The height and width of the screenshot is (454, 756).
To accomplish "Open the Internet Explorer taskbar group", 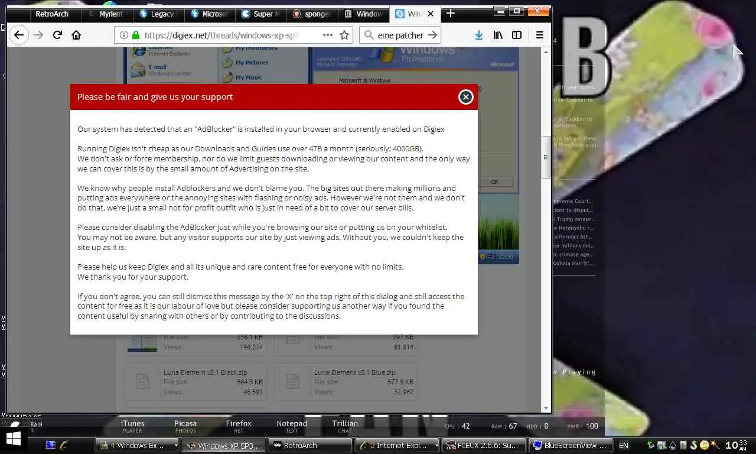I will tap(397, 445).
